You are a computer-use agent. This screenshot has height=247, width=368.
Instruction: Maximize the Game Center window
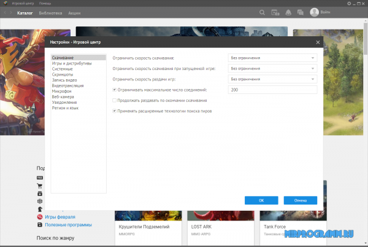(359, 4)
